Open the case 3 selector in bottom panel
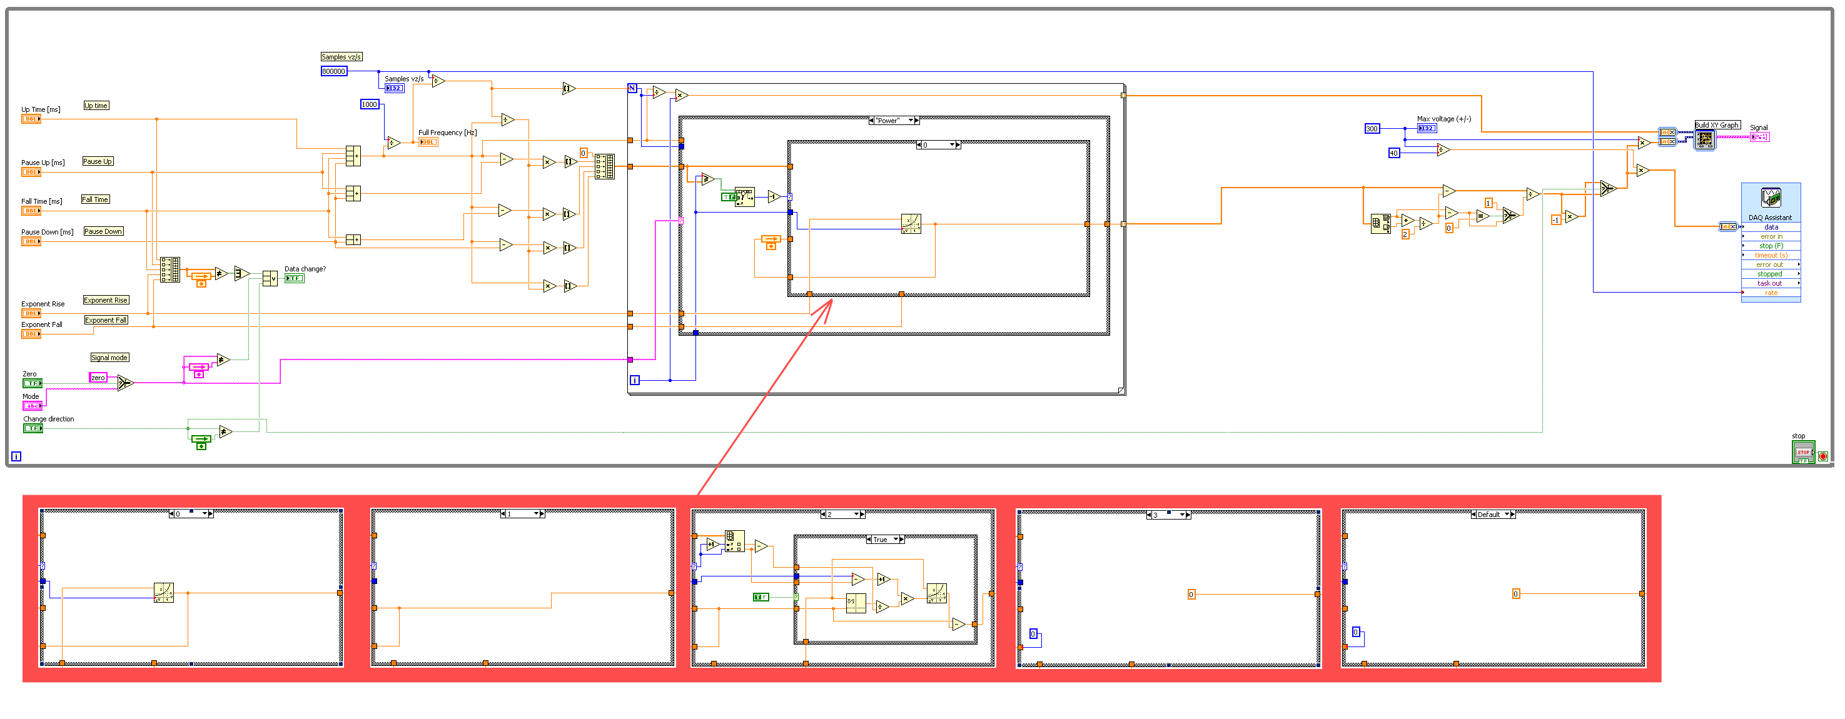Viewport: 1845px width, 719px height. pos(1168,515)
